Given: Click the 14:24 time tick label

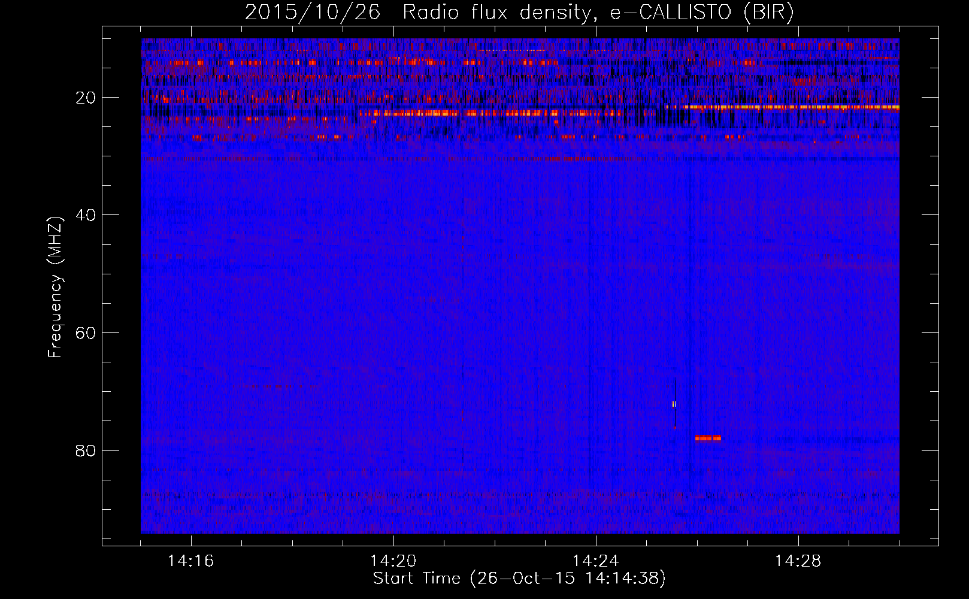Looking at the screenshot, I should (595, 561).
